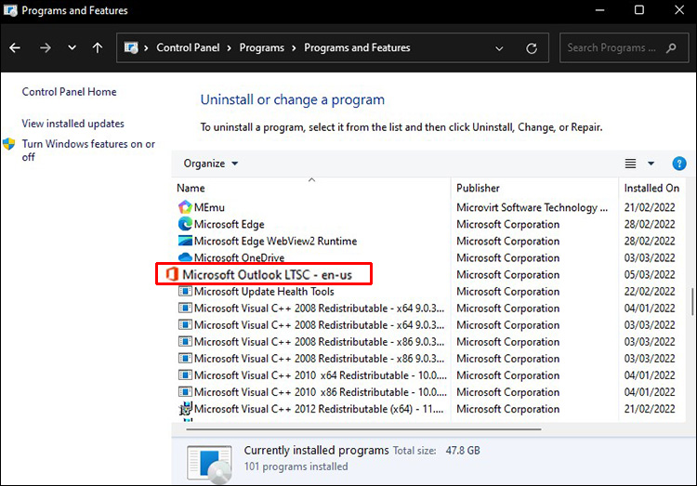Select Microsoft Edge WebView2 Runtime

[x=276, y=241]
